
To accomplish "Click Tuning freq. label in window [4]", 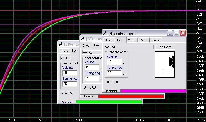I will click(x=115, y=68).
